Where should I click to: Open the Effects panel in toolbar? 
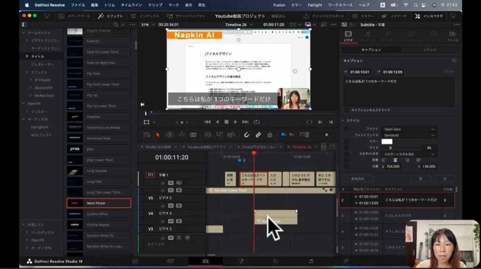click(x=110, y=16)
